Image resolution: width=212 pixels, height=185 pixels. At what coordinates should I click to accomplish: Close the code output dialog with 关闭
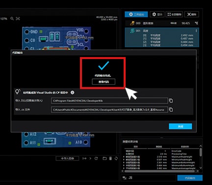click(180, 126)
